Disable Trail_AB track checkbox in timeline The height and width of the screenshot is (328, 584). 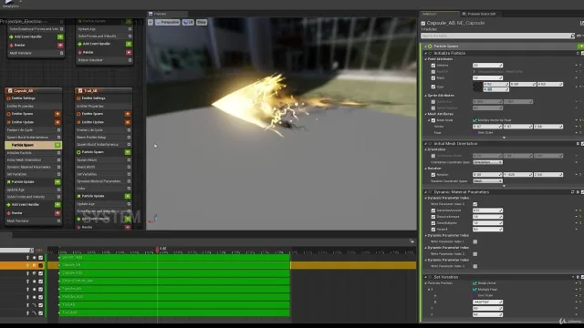coord(40,305)
